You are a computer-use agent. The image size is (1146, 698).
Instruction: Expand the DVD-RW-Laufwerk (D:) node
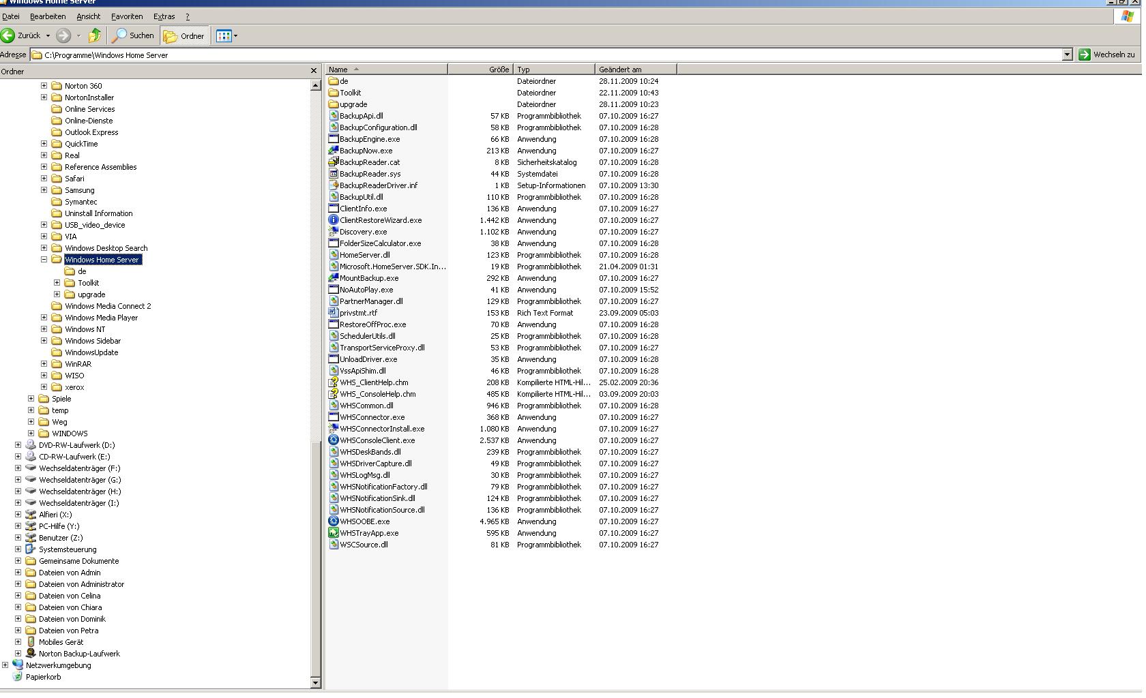(x=18, y=445)
